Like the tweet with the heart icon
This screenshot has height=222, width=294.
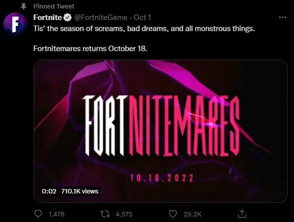(x=173, y=214)
